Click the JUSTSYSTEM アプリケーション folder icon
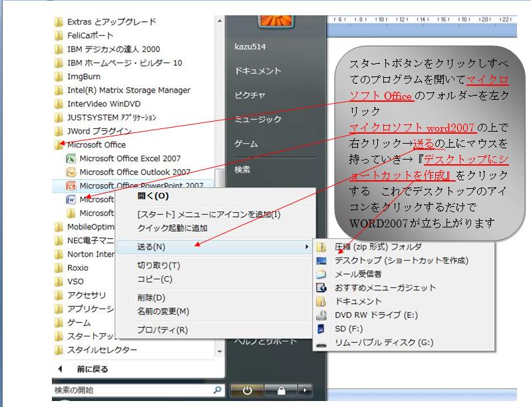 [x=59, y=118]
